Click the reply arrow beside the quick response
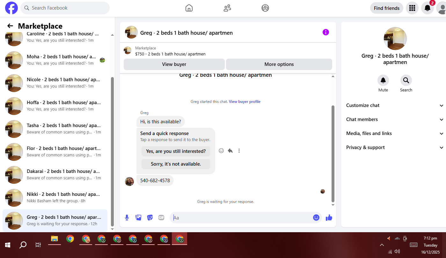 pos(230,151)
